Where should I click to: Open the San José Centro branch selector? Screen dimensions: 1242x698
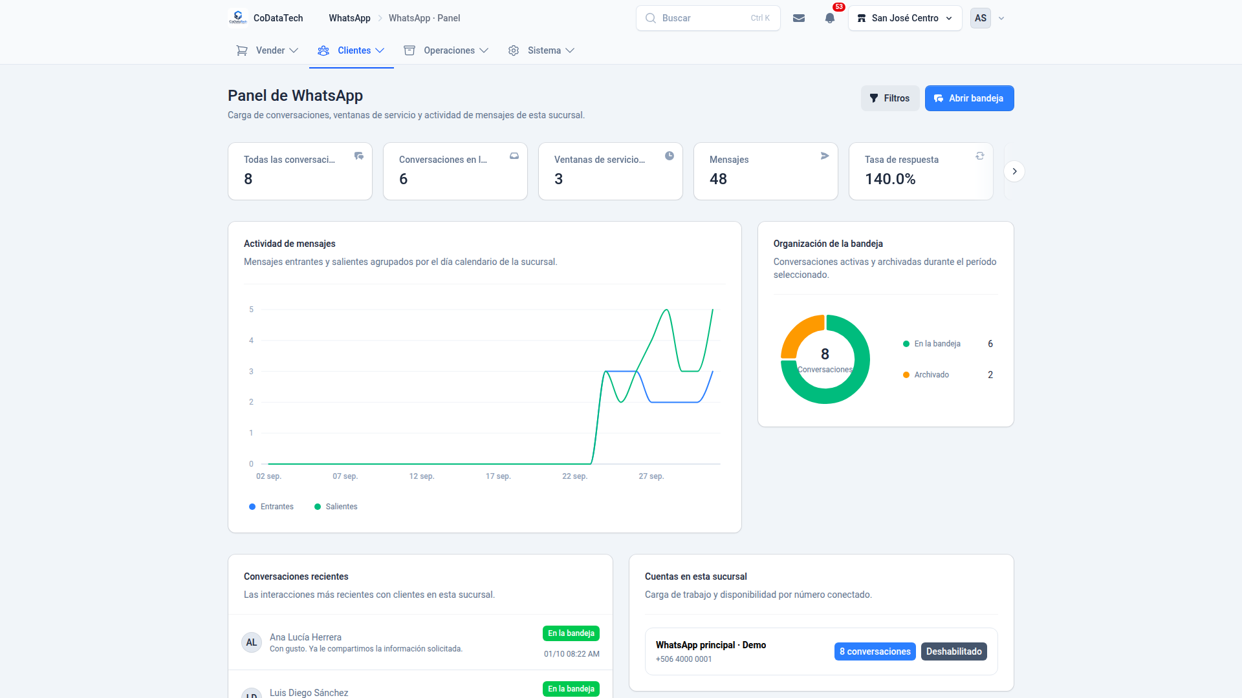tap(905, 18)
